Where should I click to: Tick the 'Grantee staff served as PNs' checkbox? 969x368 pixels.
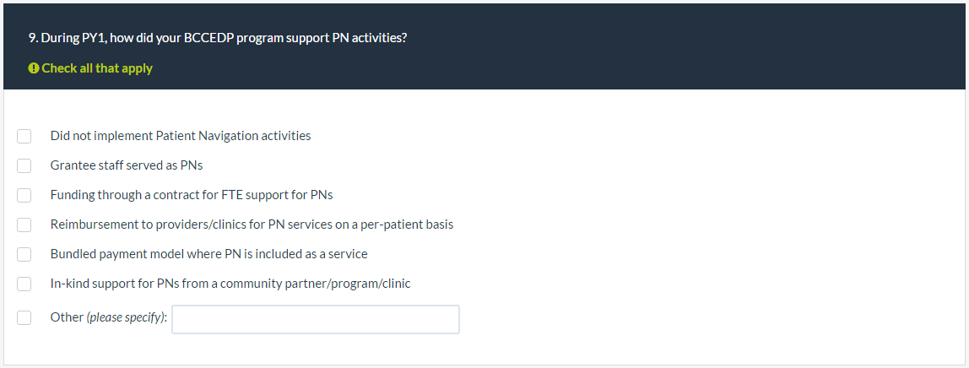24,165
